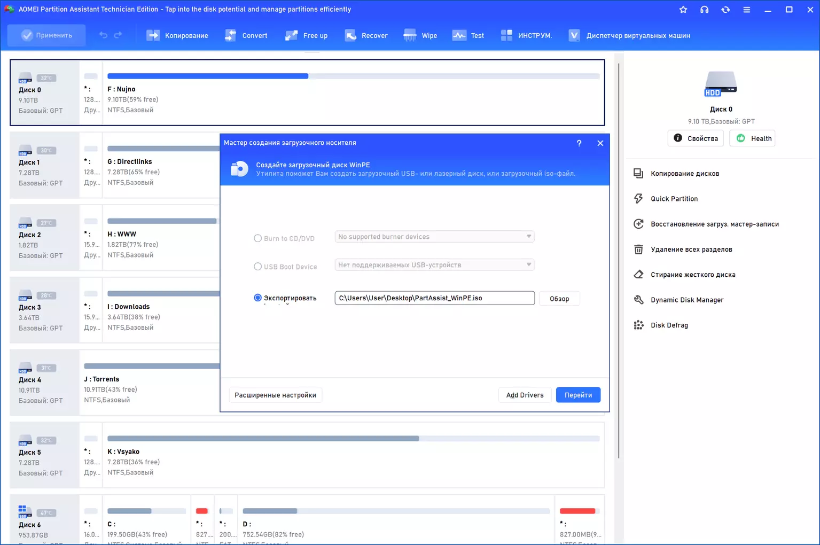
Task: Select the Диск 6 SSD icon
Action: click(25, 511)
